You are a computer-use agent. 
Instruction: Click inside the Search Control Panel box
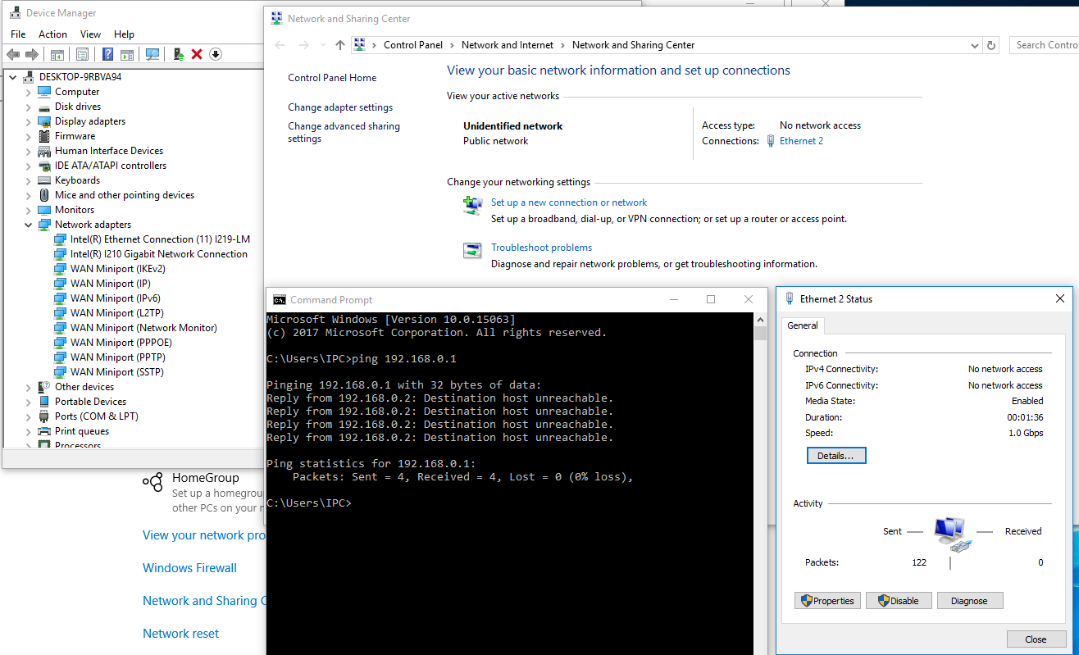point(1051,45)
